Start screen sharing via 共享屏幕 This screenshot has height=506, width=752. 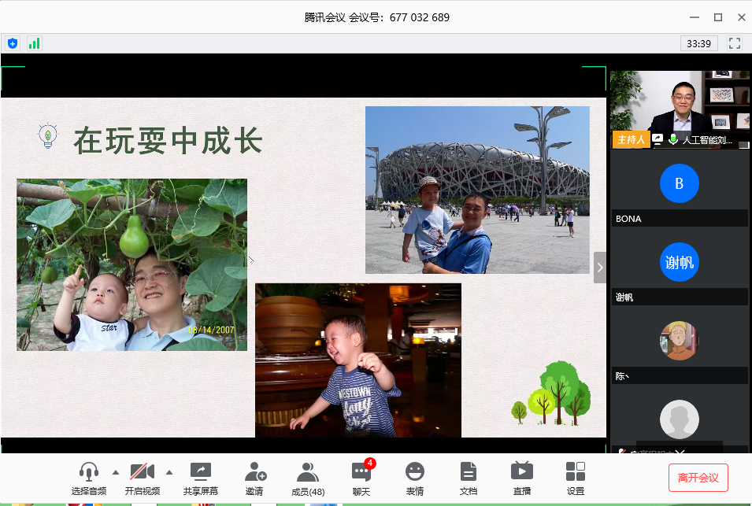(x=201, y=472)
